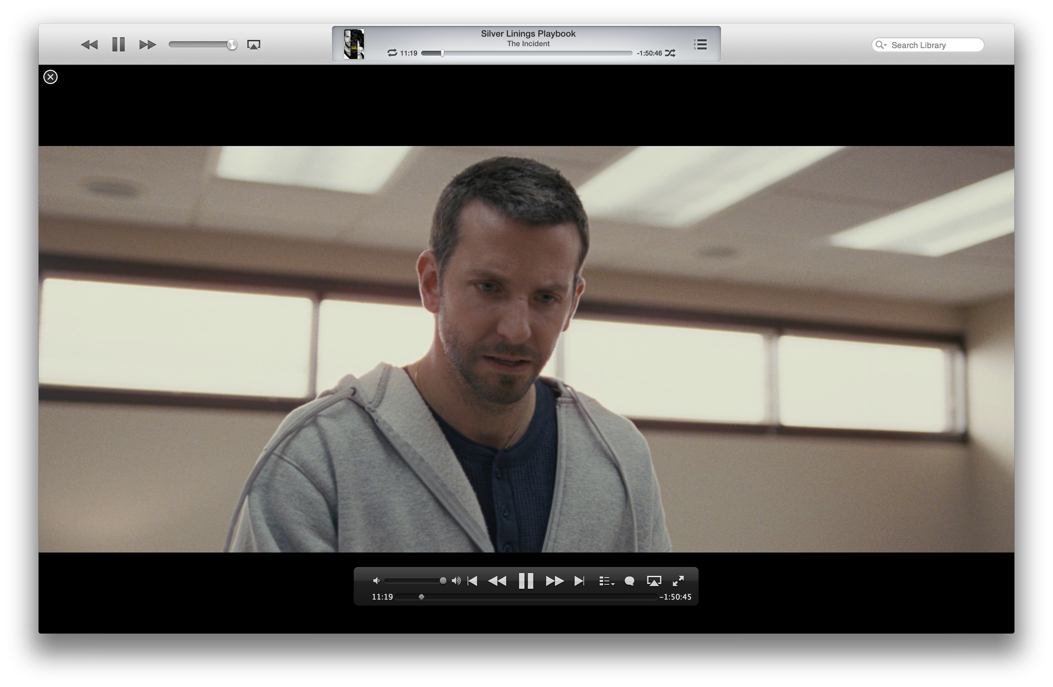The width and height of the screenshot is (1053, 687).
Task: Adjust the overlay volume slider
Action: [x=415, y=581]
